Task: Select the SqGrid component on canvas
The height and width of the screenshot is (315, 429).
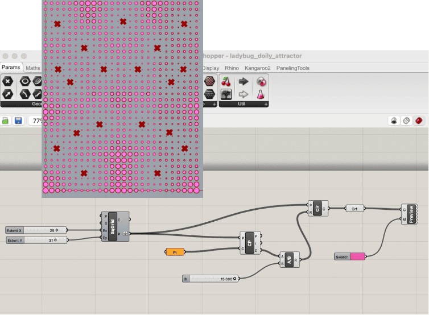Action: pos(112,227)
